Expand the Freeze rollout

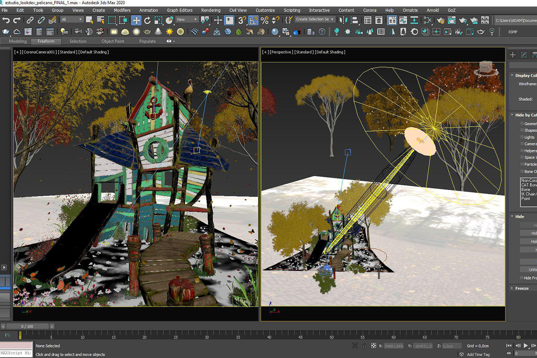pos(522,288)
